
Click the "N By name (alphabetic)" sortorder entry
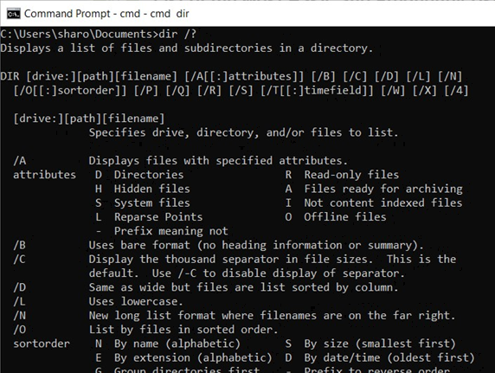pos(168,344)
